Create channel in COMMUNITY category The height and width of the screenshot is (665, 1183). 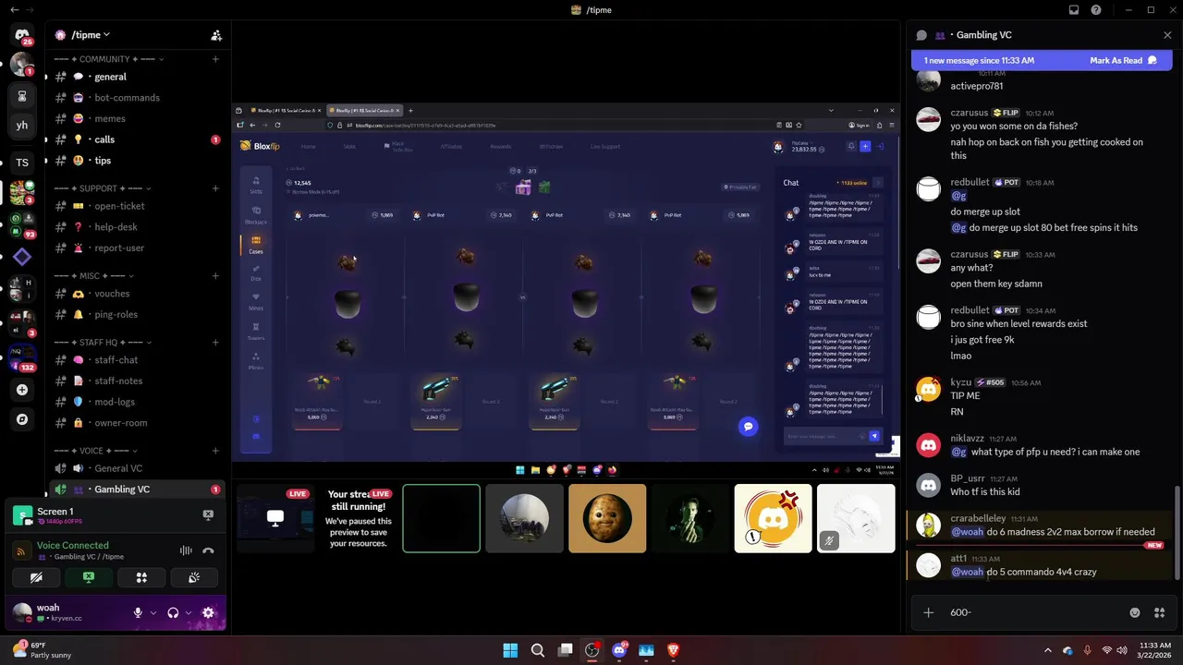click(x=215, y=59)
